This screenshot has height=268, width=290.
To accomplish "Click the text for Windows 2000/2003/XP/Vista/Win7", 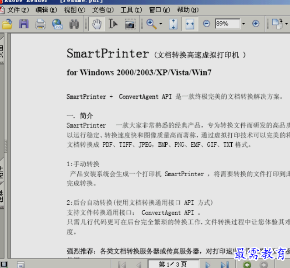I will (x=139, y=72).
